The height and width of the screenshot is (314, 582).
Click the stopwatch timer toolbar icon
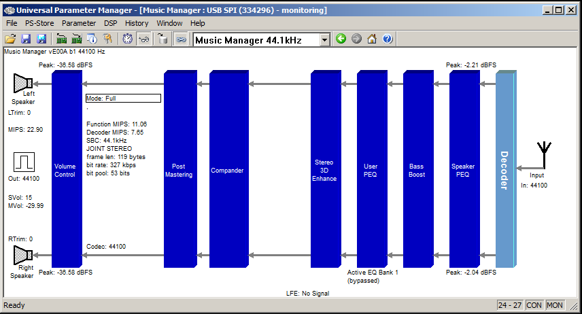click(127, 39)
